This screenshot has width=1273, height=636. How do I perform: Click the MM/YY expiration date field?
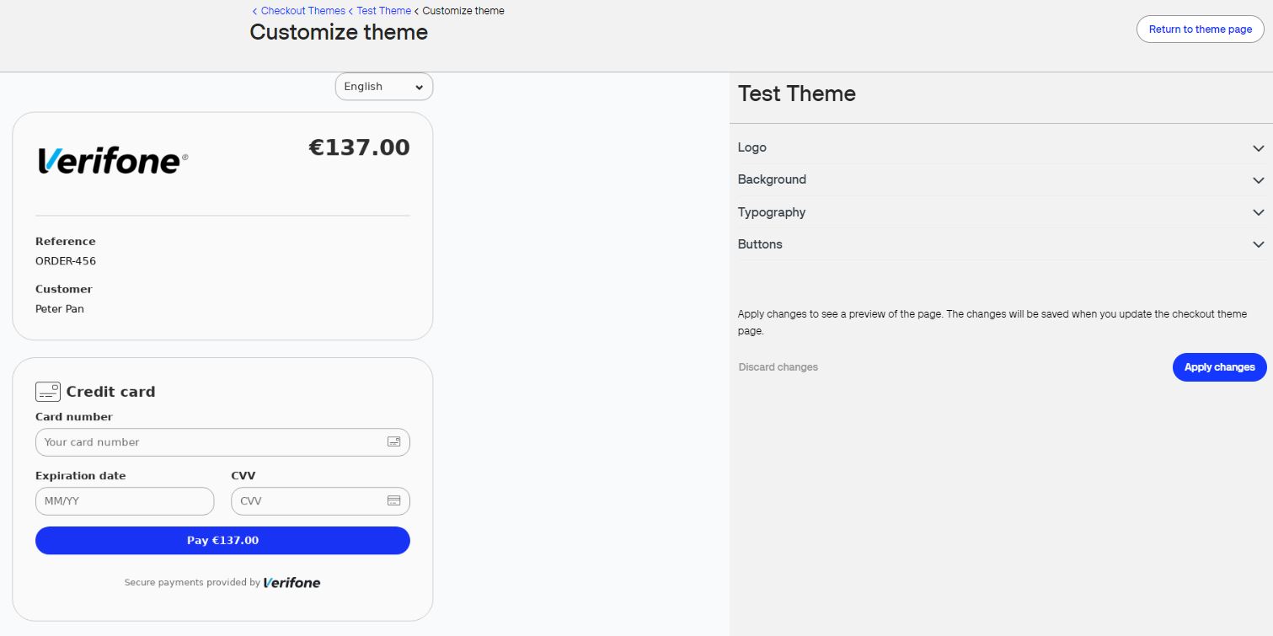coord(125,501)
